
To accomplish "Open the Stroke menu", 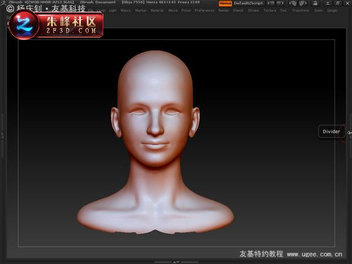I will 253,11.
